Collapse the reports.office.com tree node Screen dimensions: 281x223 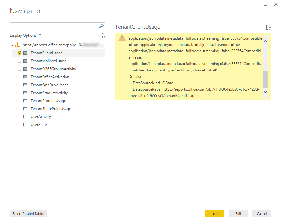pyautogui.click(x=12, y=45)
